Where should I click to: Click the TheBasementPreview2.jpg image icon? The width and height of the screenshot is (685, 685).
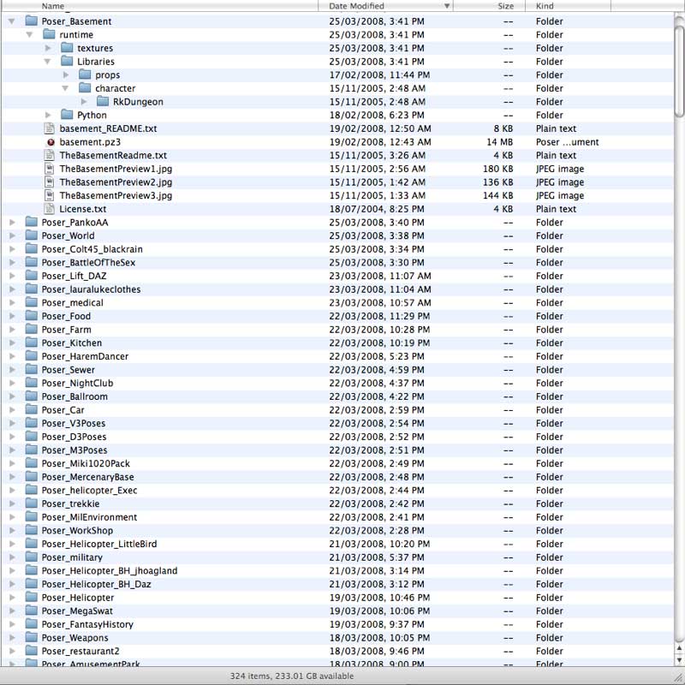(50, 182)
